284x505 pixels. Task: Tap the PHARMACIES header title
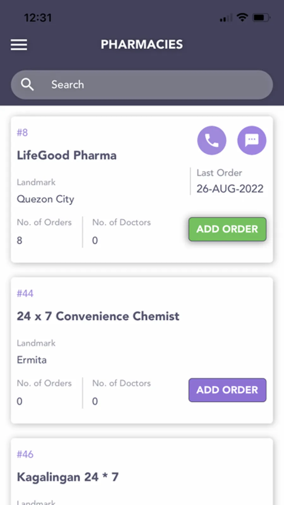point(142,45)
